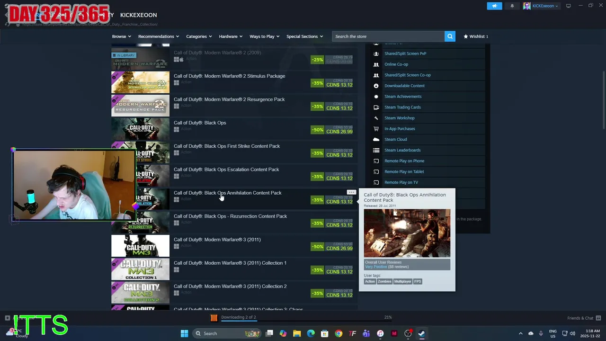This screenshot has height=341, width=606.
Task: Click the In-App Purchases cart icon
Action: 376,129
